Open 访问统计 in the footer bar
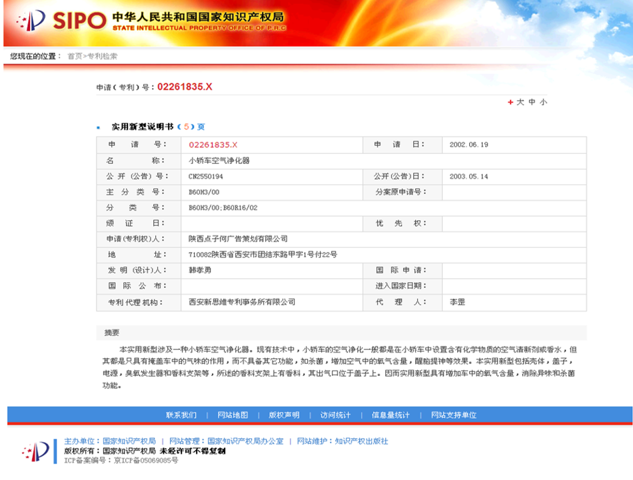 pos(335,415)
